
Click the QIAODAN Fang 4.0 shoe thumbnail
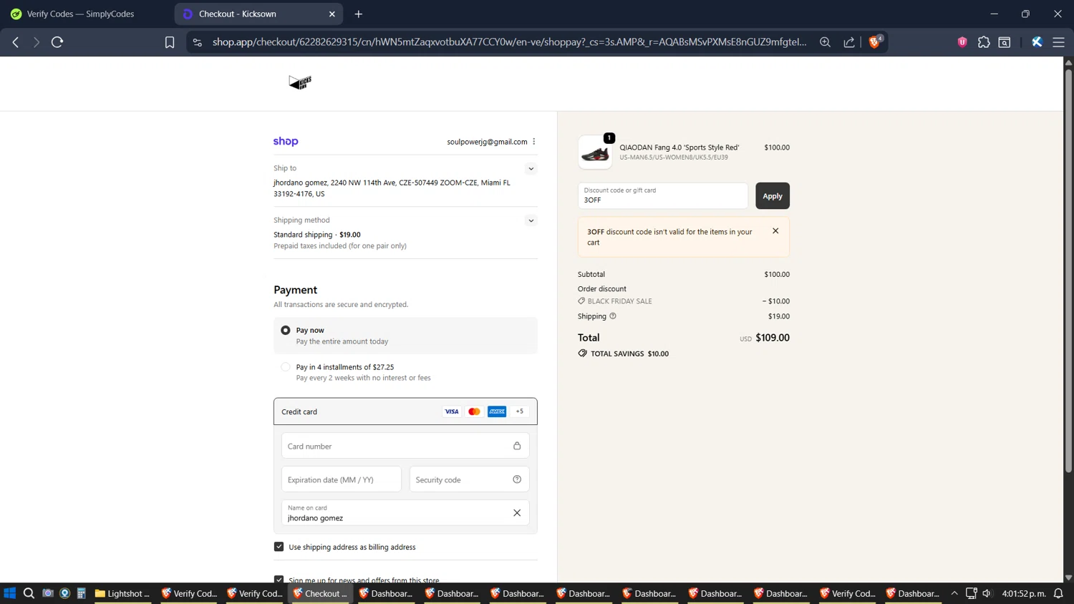pyautogui.click(x=595, y=152)
